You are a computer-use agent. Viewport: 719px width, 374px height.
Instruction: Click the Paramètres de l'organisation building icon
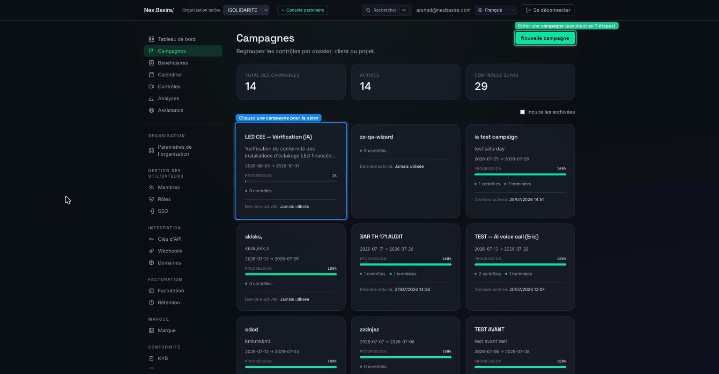pyautogui.click(x=151, y=151)
